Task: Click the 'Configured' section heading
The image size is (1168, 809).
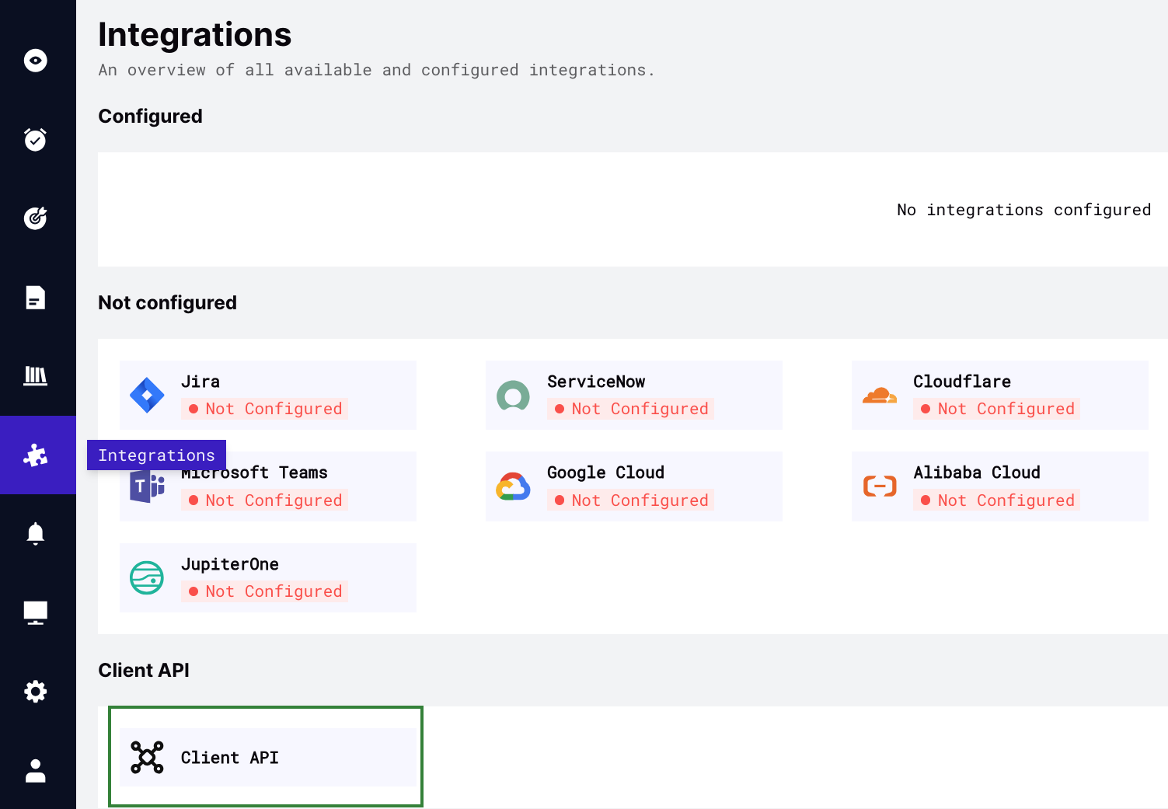Action: [x=150, y=117]
